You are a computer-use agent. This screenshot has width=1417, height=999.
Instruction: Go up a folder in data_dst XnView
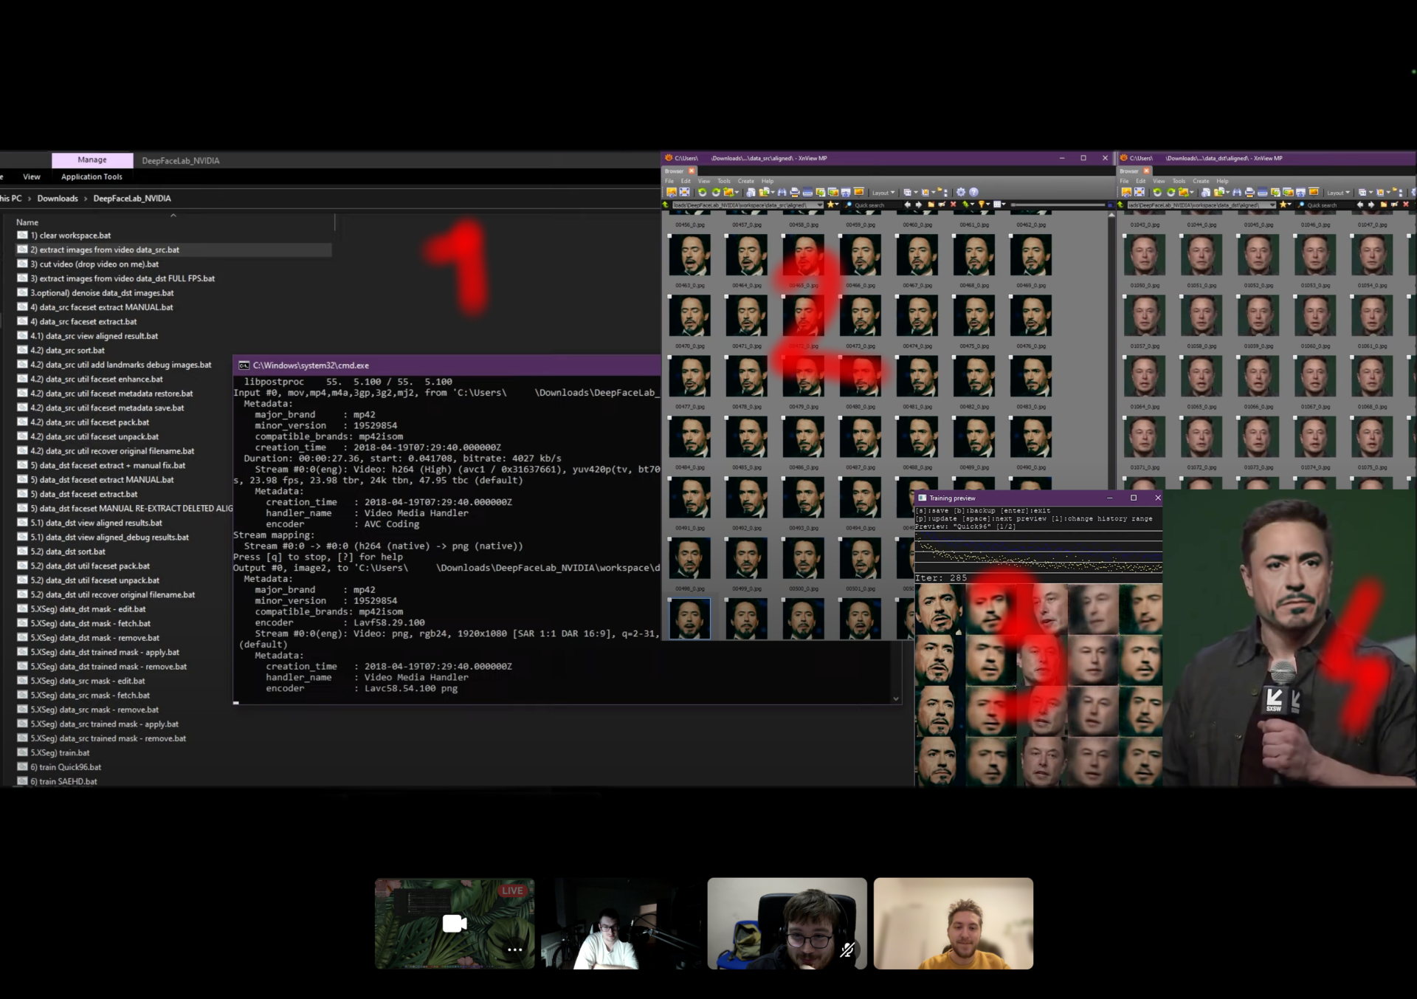pos(1120,205)
